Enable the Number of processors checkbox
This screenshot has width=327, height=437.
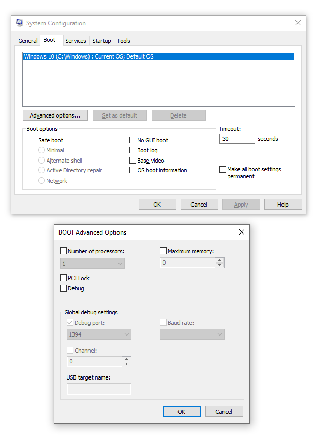[64, 251]
